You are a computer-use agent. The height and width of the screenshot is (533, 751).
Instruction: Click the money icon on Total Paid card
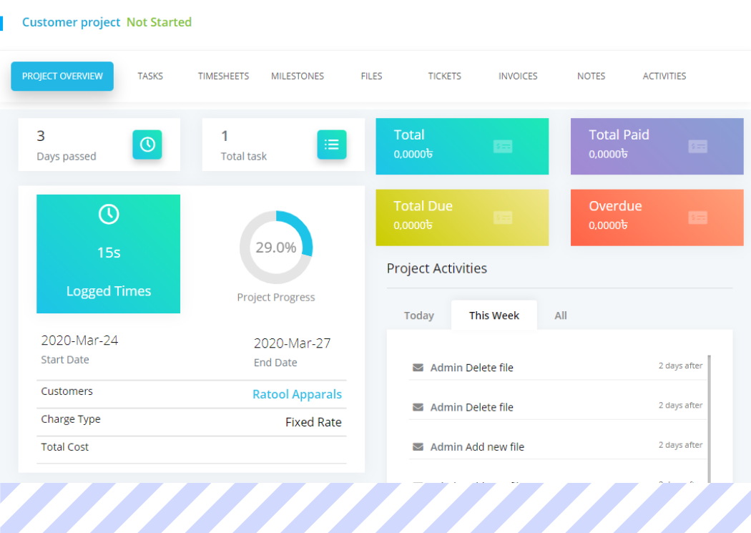(x=697, y=147)
